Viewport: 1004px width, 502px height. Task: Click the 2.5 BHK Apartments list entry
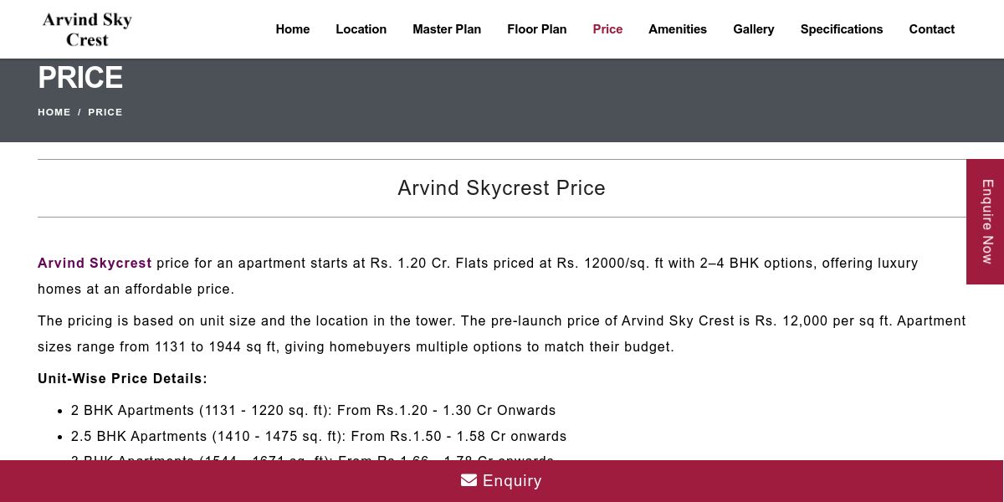319,436
